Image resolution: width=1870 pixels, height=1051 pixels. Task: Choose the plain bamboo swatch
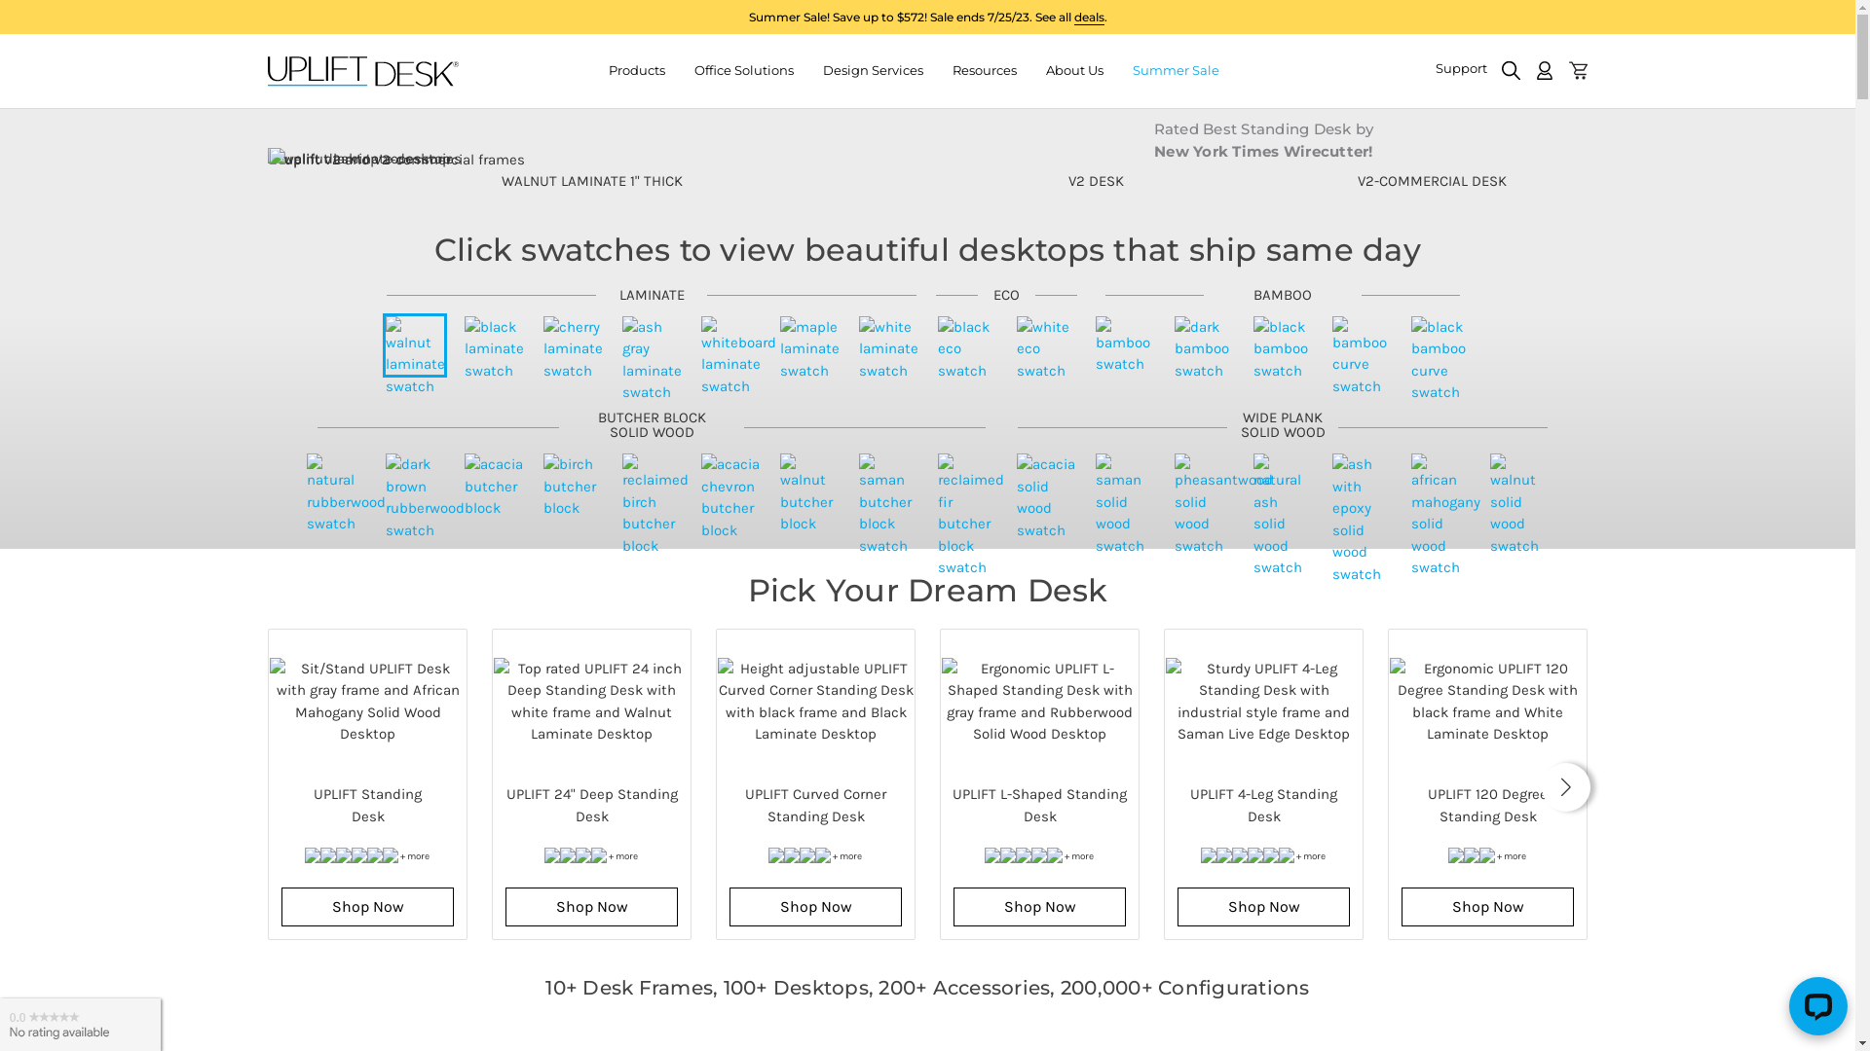point(1123,344)
